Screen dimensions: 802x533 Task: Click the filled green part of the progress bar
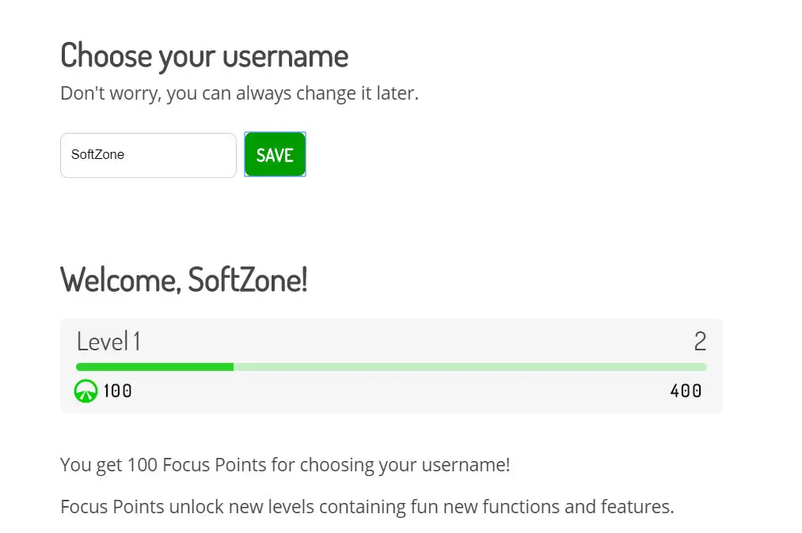point(154,367)
